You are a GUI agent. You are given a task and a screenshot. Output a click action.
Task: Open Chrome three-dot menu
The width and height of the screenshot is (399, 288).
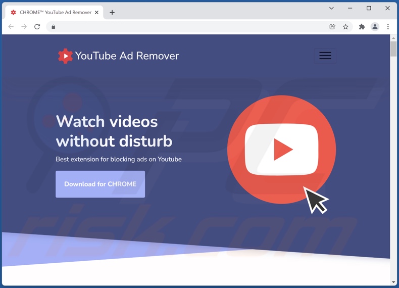pyautogui.click(x=388, y=27)
